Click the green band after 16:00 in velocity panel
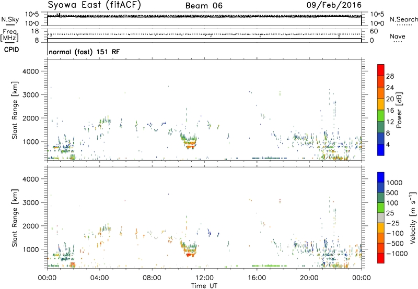 click(269, 266)
